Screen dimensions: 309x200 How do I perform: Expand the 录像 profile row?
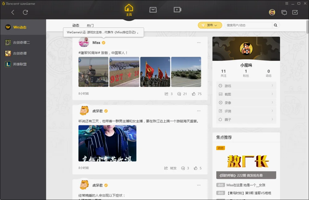tap(246, 102)
